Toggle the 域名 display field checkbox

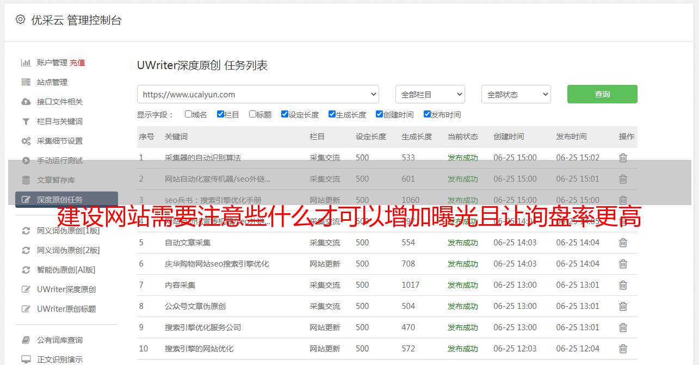[188, 114]
